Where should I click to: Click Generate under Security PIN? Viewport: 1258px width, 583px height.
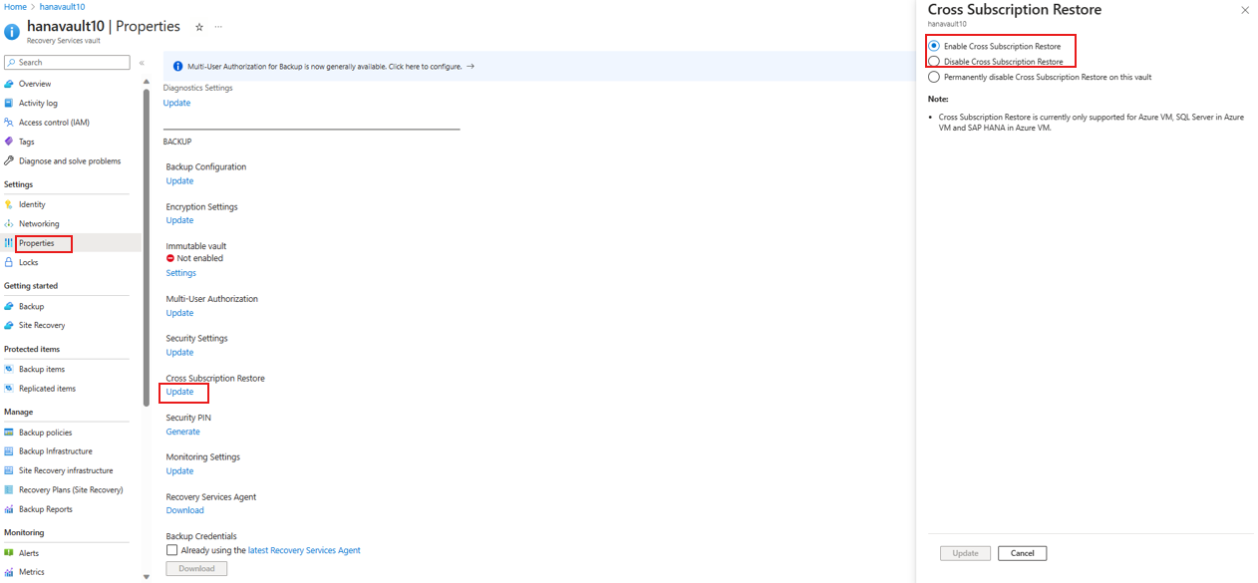182,432
